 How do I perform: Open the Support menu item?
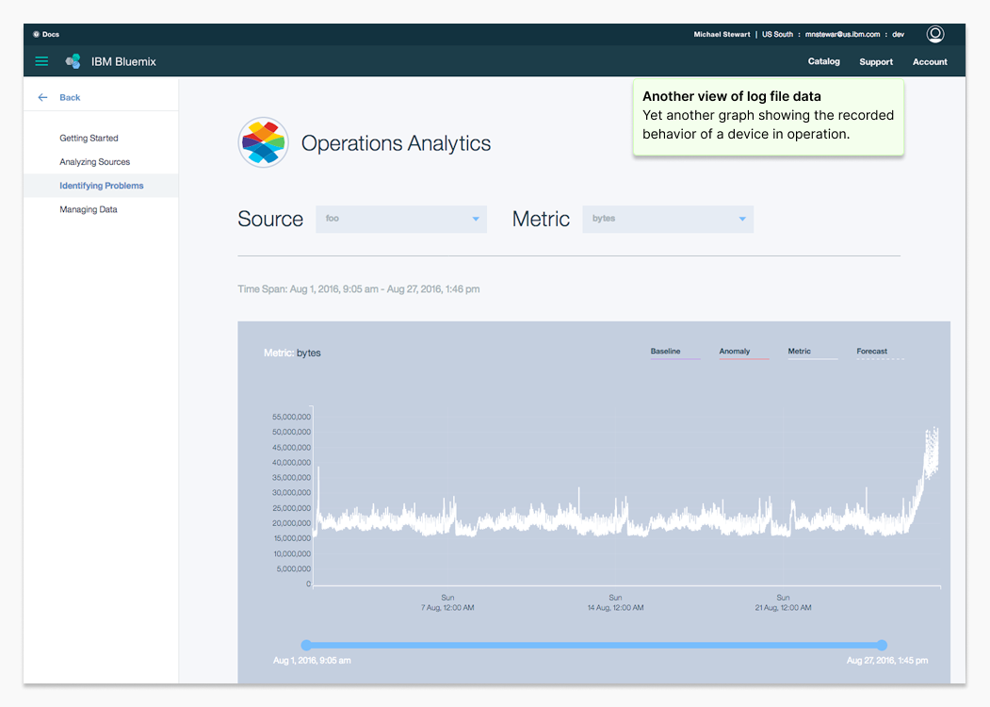click(876, 61)
